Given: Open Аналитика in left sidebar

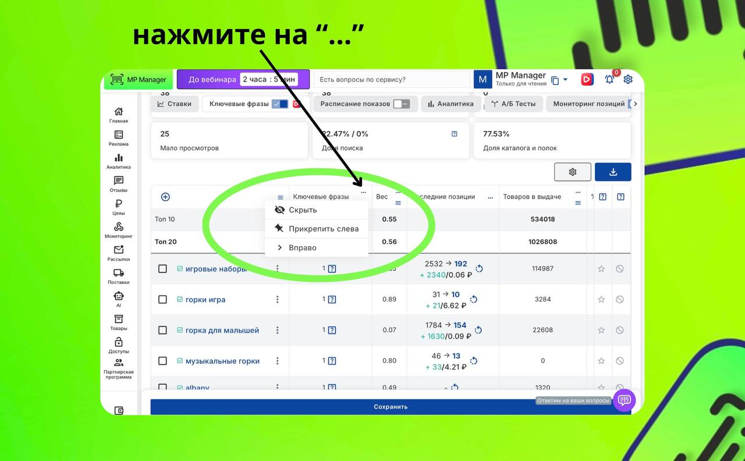Looking at the screenshot, I should (x=119, y=161).
